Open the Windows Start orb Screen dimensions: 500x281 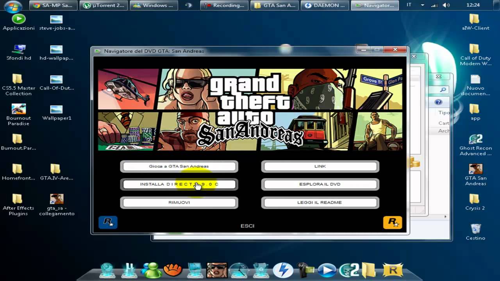[x=13, y=5]
